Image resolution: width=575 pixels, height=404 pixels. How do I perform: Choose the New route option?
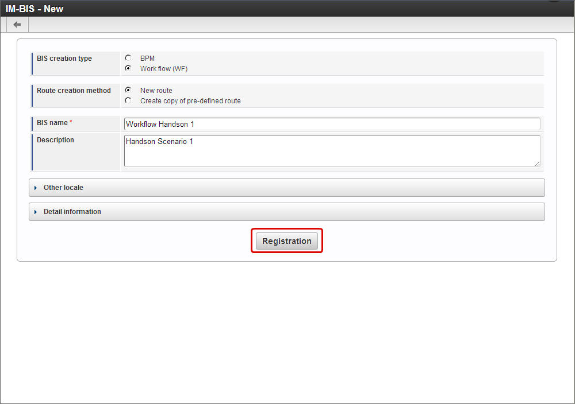tap(128, 90)
